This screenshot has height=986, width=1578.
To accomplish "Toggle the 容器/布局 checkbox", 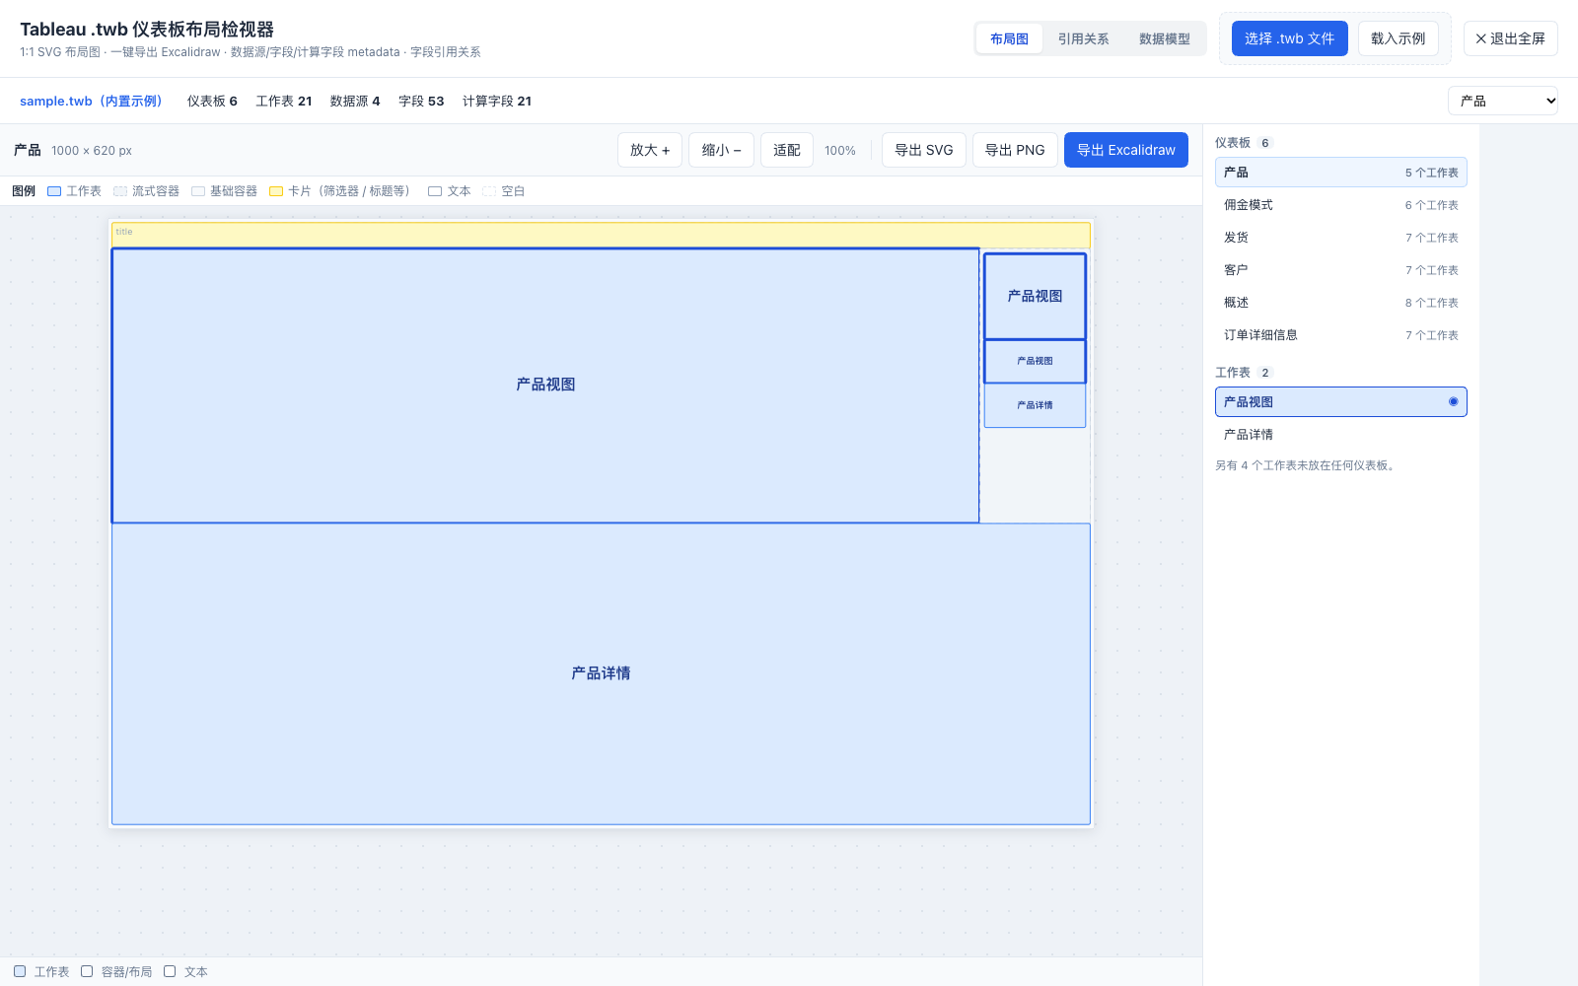I will [x=87, y=971].
